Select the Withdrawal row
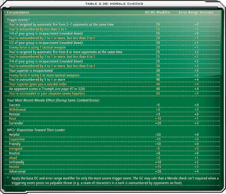This screenshot has height=194, width=226. pyautogui.click(x=112, y=110)
